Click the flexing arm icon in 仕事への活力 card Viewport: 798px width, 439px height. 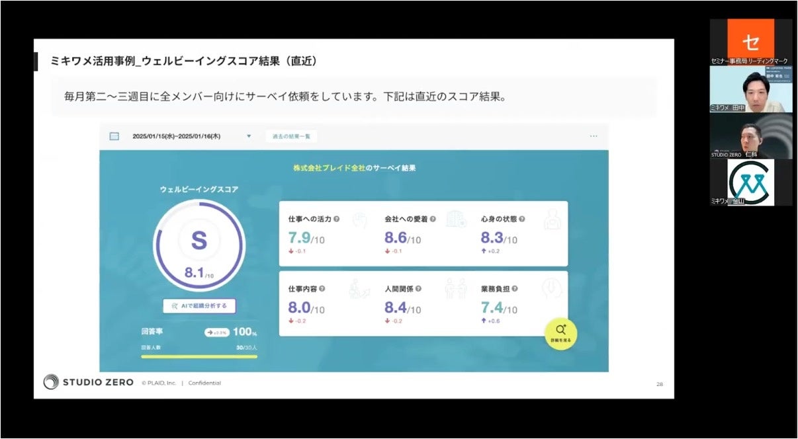[360, 220]
